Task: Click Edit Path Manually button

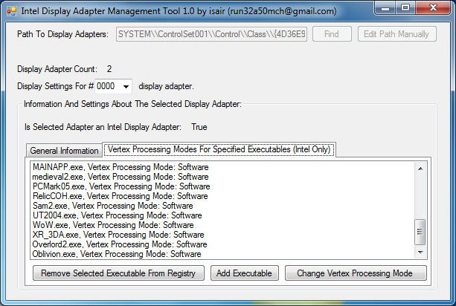Action: (x=396, y=34)
